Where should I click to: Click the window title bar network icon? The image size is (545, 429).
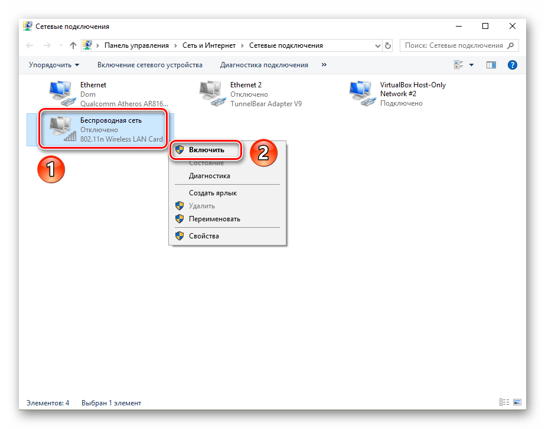(28, 27)
